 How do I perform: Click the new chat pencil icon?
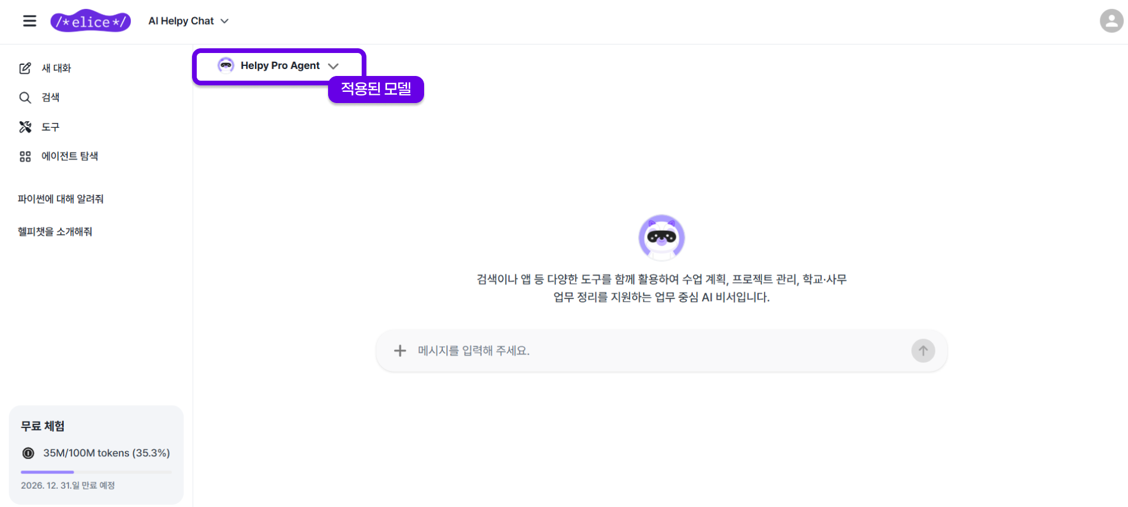point(25,68)
